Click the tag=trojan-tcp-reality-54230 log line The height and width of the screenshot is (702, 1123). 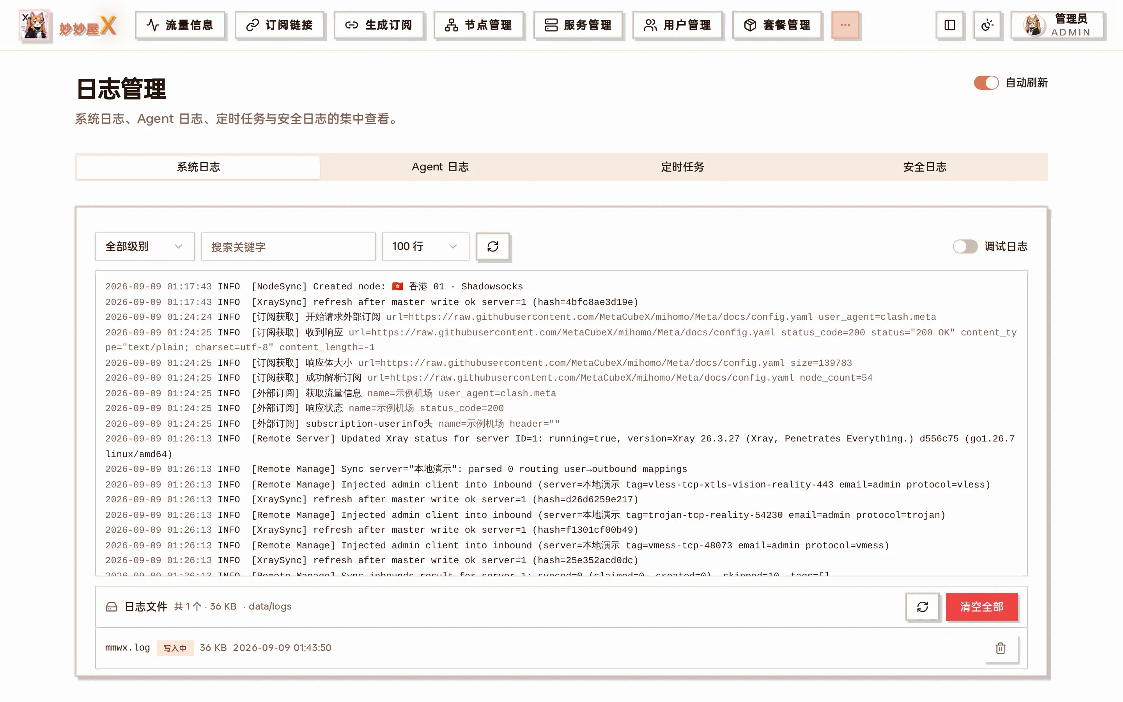pos(525,515)
